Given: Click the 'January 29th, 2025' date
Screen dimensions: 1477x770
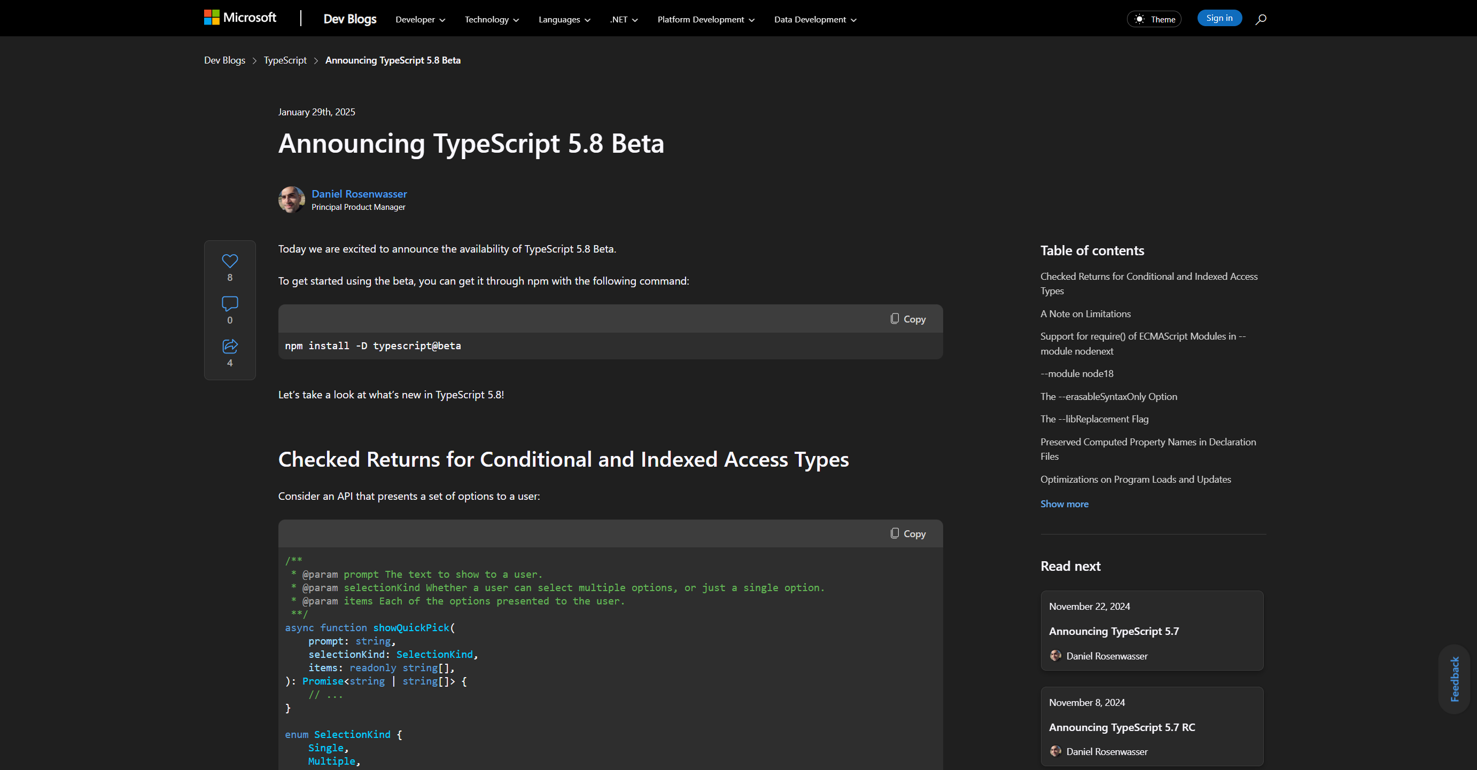Looking at the screenshot, I should click(316, 112).
